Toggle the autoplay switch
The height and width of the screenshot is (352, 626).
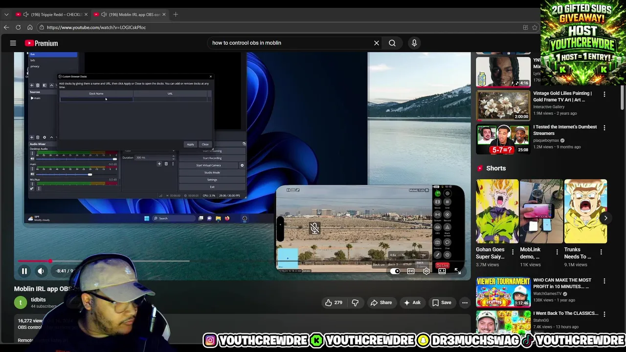395,271
